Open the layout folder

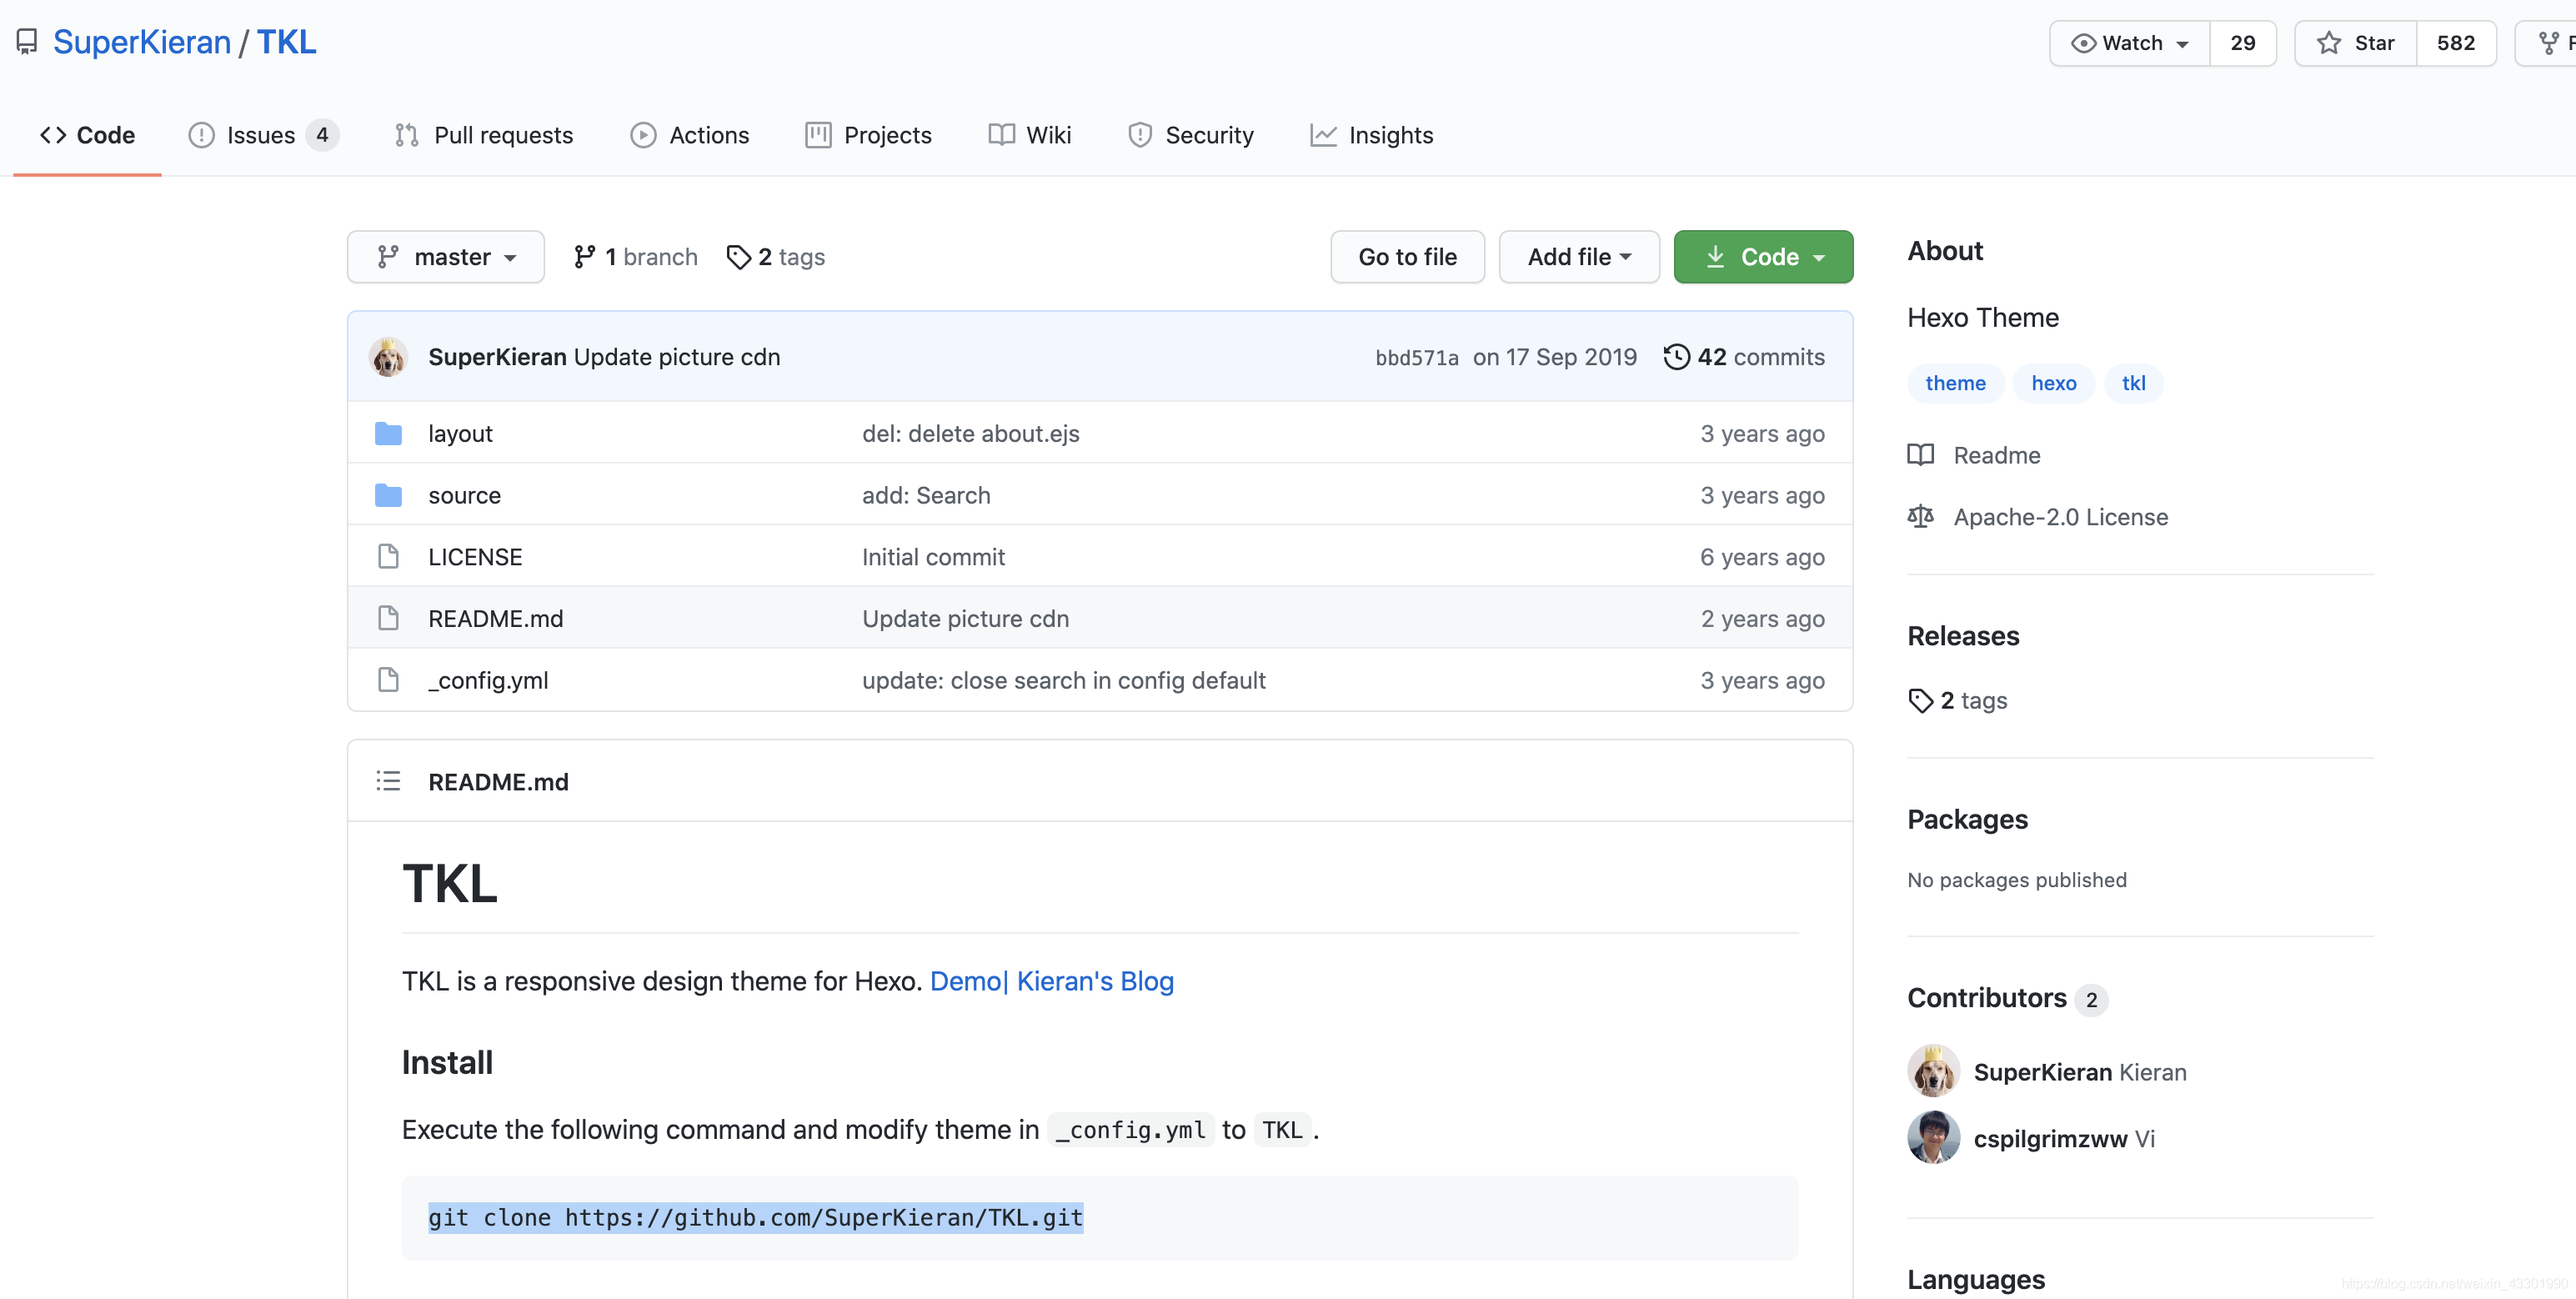(x=460, y=433)
